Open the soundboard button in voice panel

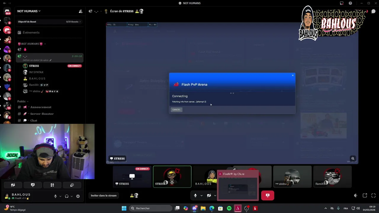pos(72,185)
